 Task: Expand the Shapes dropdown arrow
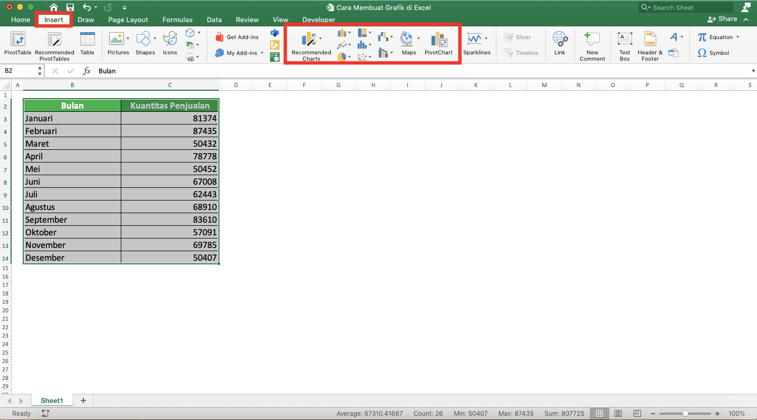155,39
